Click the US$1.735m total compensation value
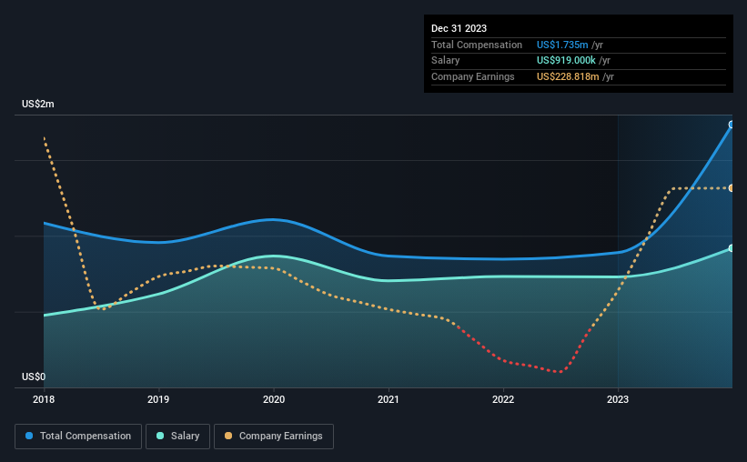The image size is (747, 462). tap(562, 45)
